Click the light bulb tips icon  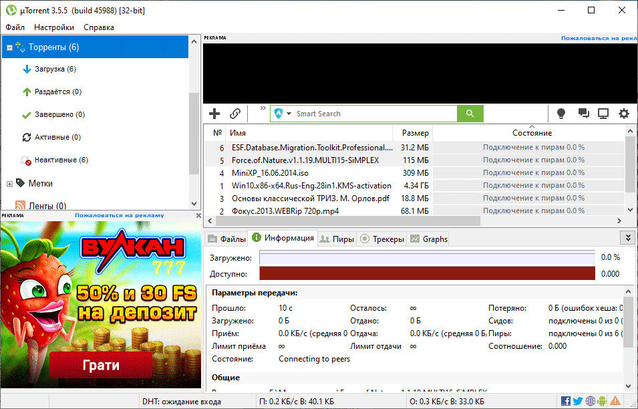(x=561, y=114)
